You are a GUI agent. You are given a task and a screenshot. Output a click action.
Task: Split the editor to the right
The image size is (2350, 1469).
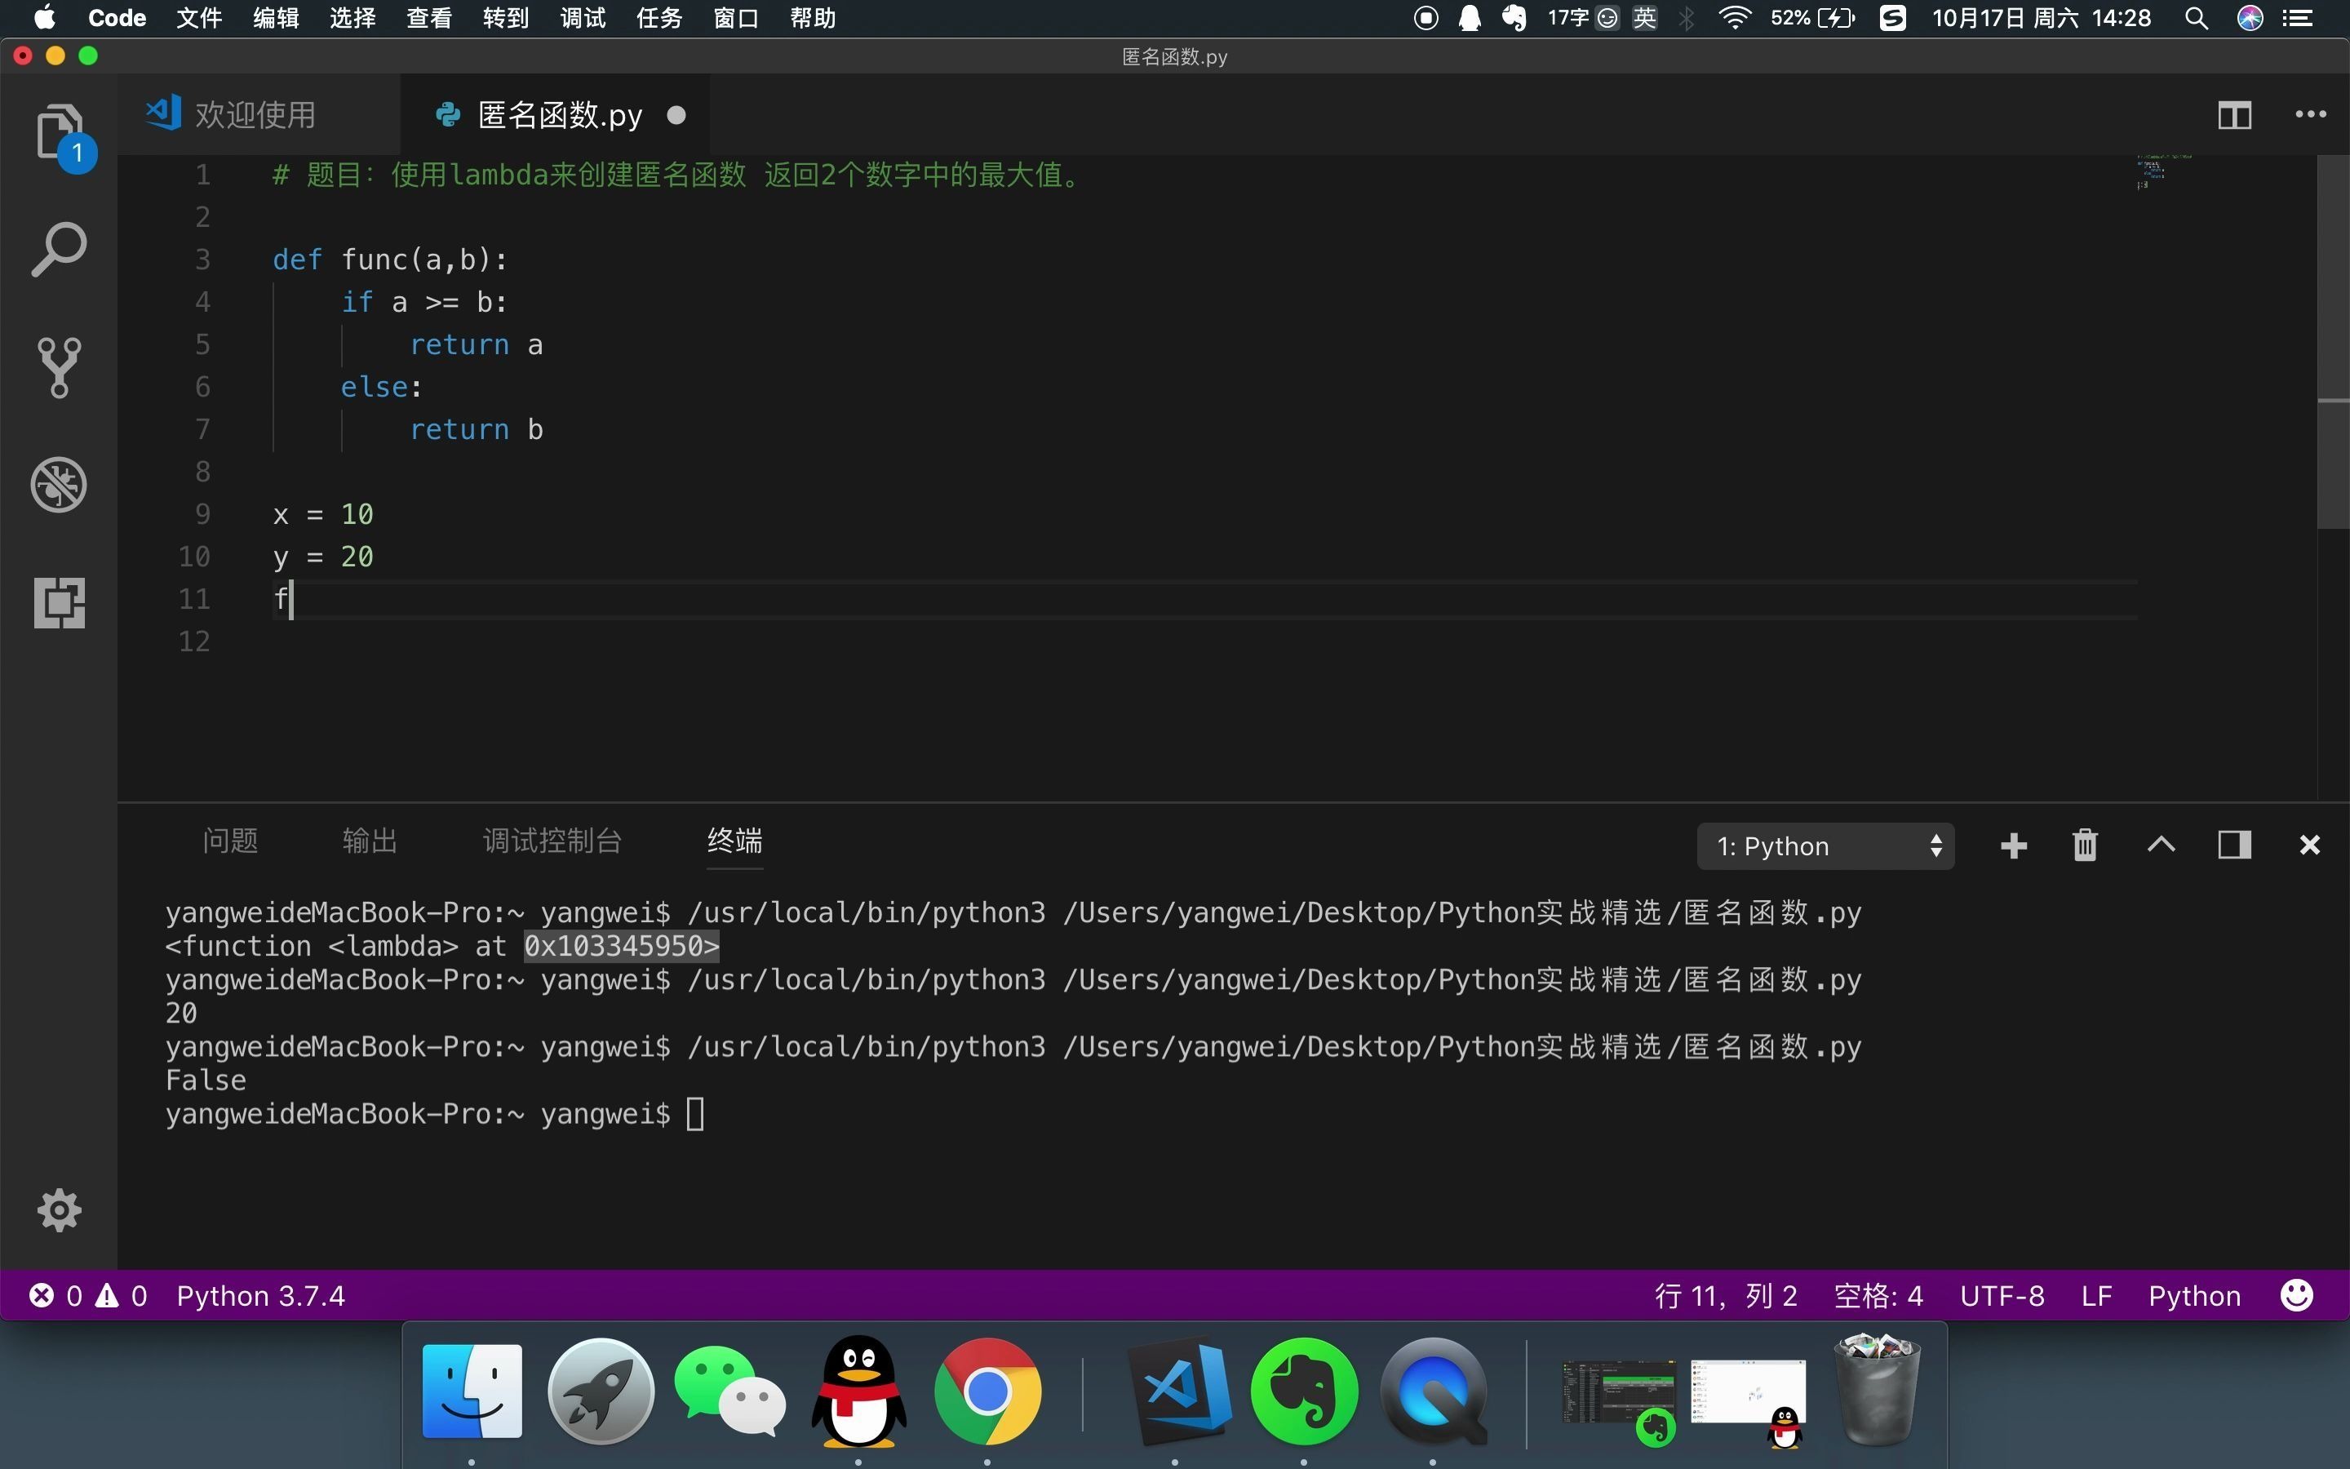tap(2234, 116)
